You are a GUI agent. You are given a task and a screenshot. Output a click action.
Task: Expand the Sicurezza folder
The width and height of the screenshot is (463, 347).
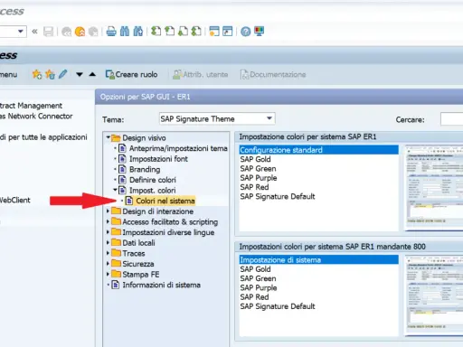click(x=108, y=264)
